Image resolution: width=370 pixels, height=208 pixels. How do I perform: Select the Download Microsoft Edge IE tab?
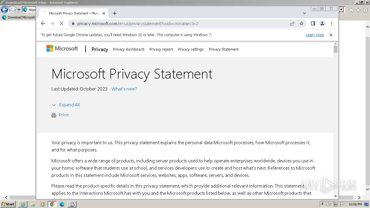pos(18,17)
